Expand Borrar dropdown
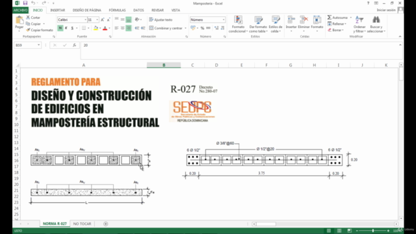Viewport: 416px width, 234px height. pos(343,31)
